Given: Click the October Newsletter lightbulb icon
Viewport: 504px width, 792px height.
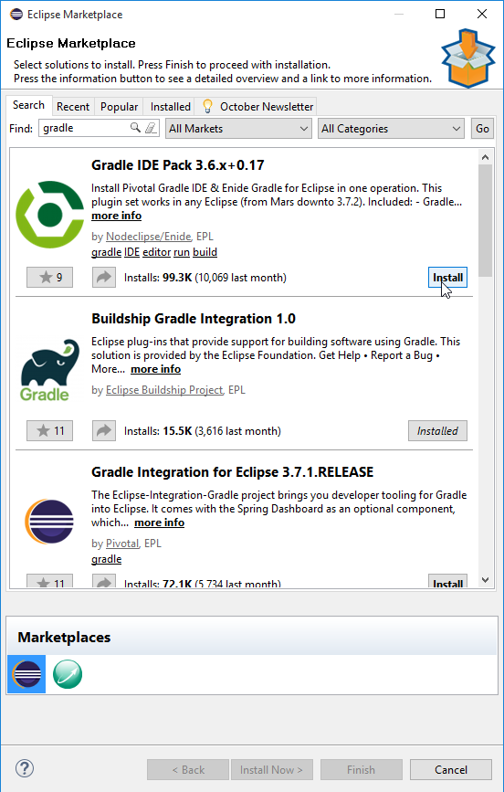Looking at the screenshot, I should pos(207,106).
